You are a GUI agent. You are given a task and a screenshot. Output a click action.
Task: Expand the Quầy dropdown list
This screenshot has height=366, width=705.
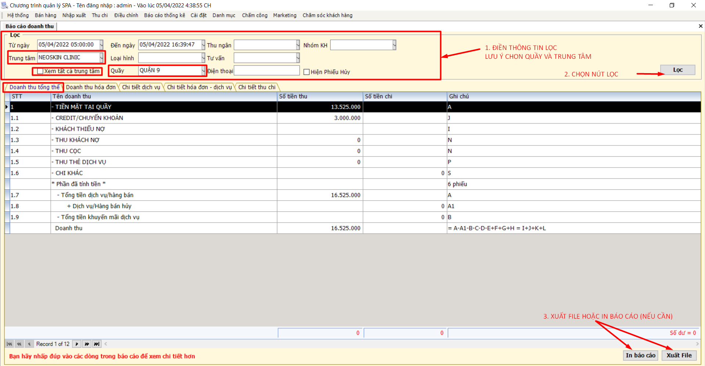click(203, 71)
